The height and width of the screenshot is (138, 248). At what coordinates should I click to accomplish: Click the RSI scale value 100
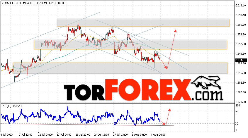(x=238, y=106)
